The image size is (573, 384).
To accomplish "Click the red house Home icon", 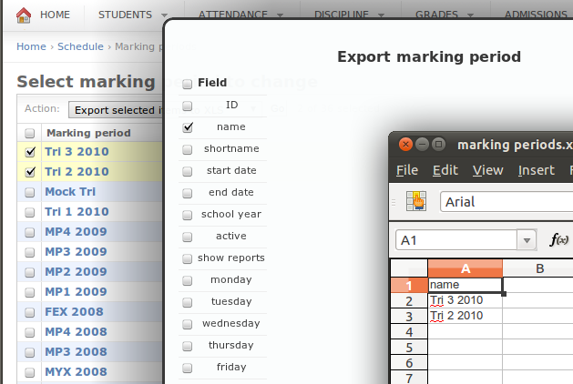I will (x=24, y=15).
